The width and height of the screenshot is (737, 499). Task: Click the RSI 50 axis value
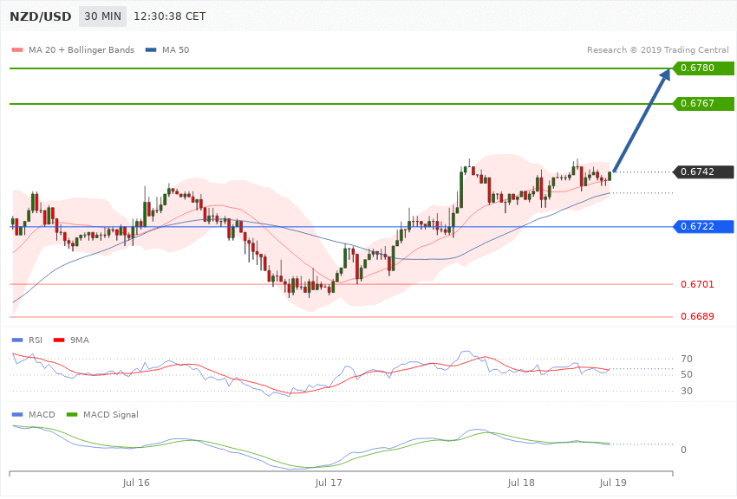coord(686,374)
